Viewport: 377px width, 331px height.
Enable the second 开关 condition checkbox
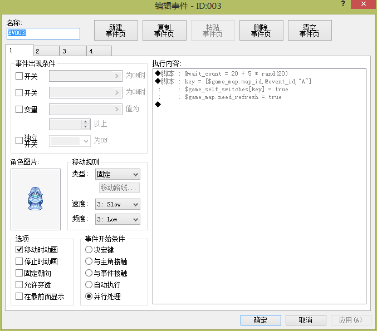click(19, 92)
